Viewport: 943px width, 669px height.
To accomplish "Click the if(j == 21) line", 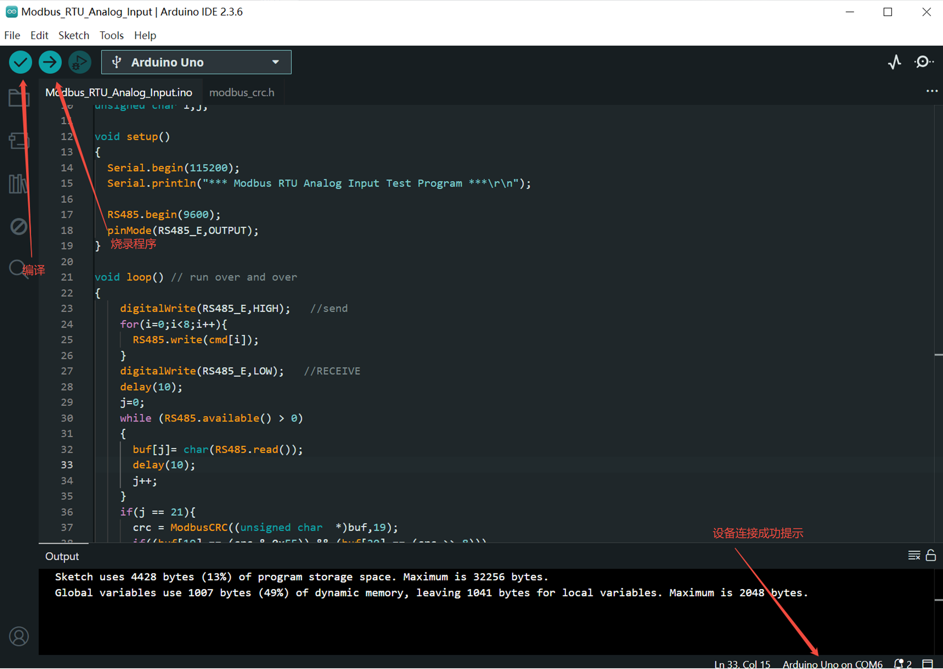I will (x=158, y=512).
